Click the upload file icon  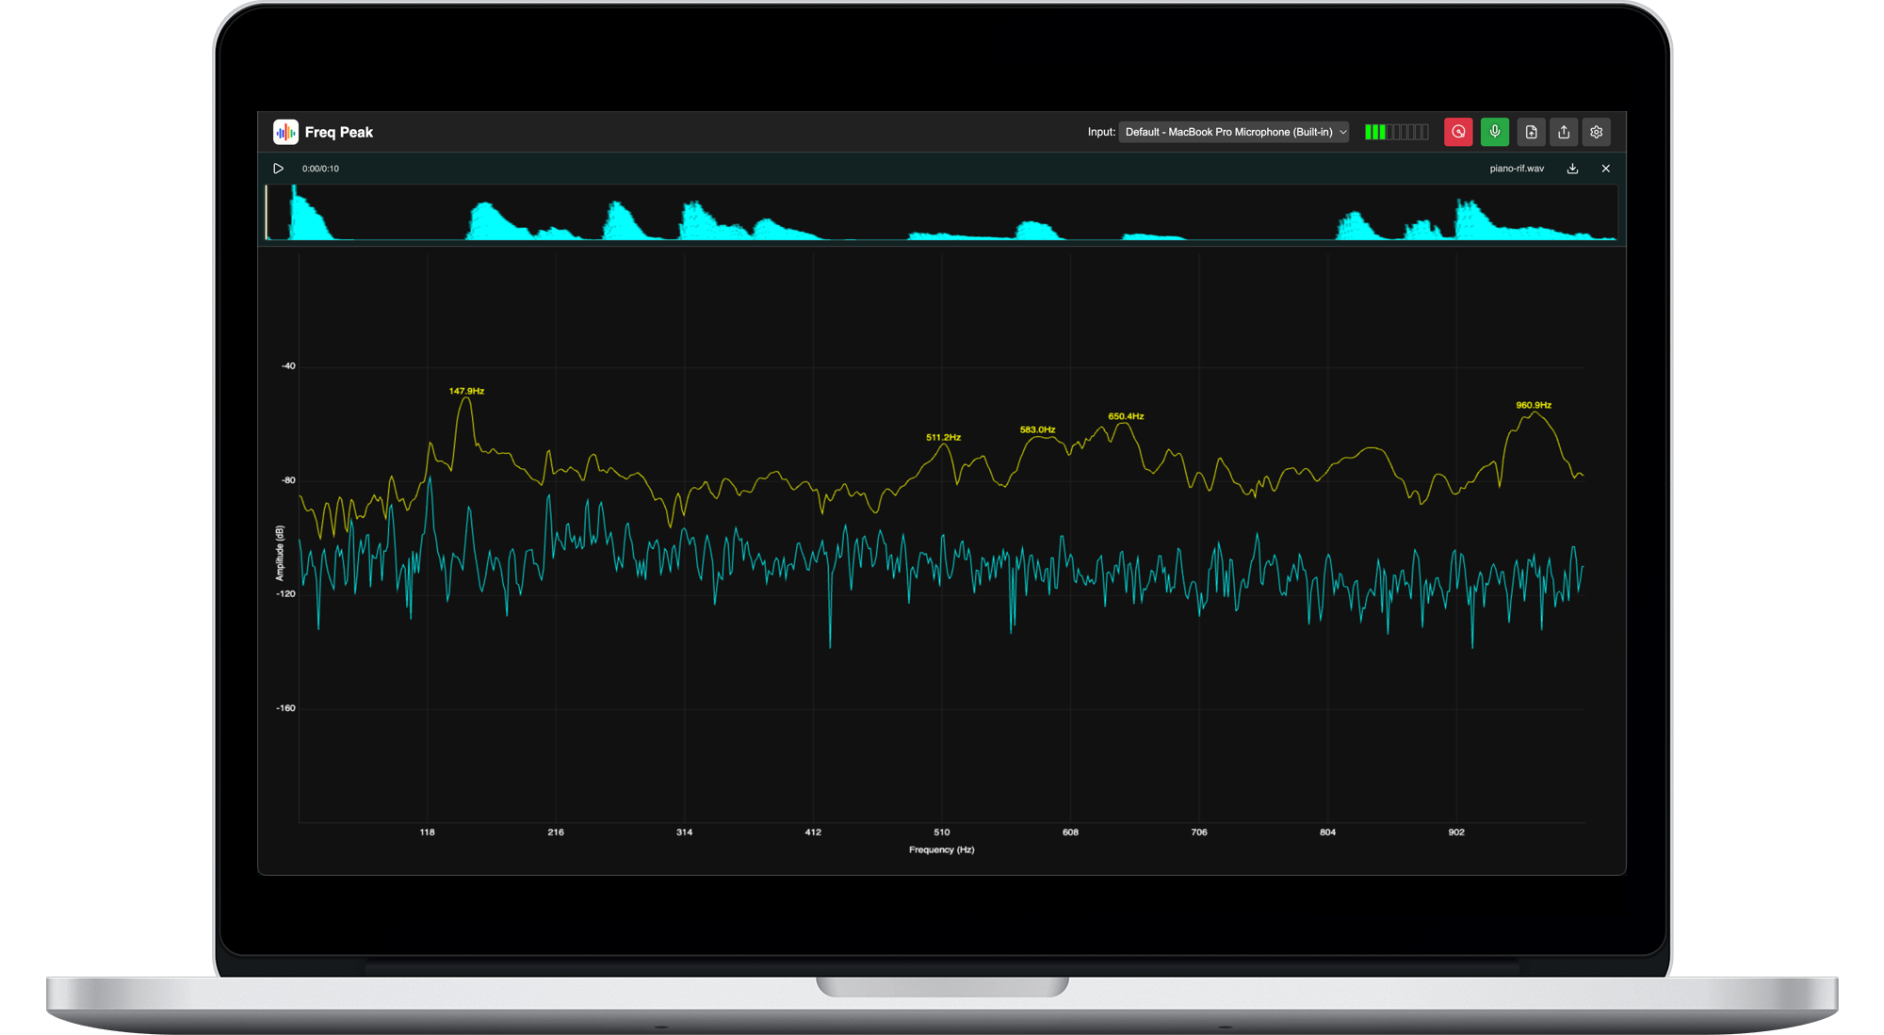click(1531, 132)
